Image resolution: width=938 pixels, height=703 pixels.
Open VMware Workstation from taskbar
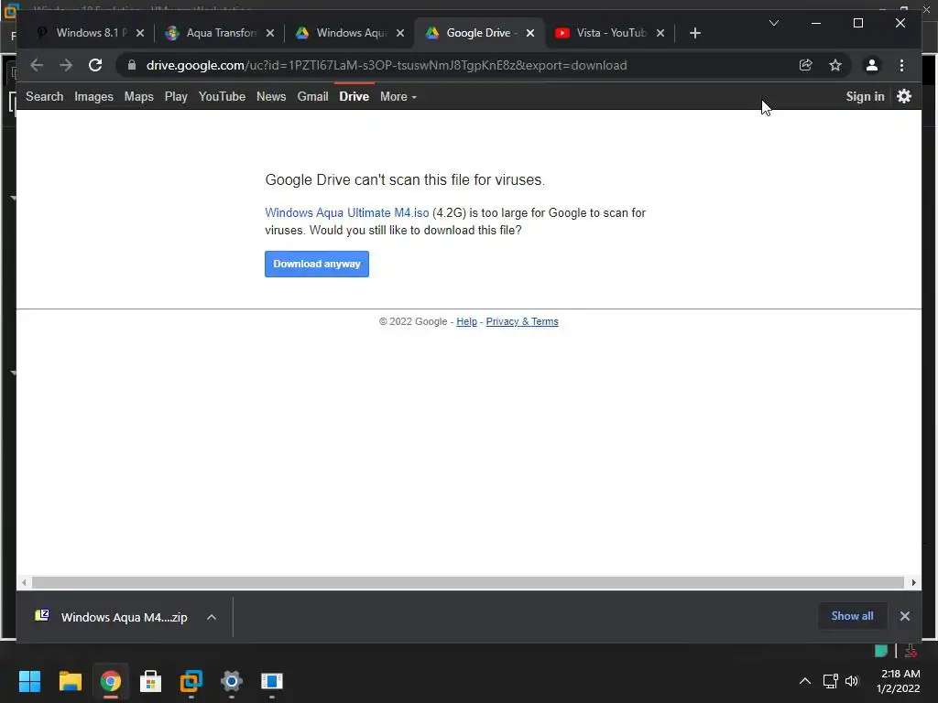point(191,681)
